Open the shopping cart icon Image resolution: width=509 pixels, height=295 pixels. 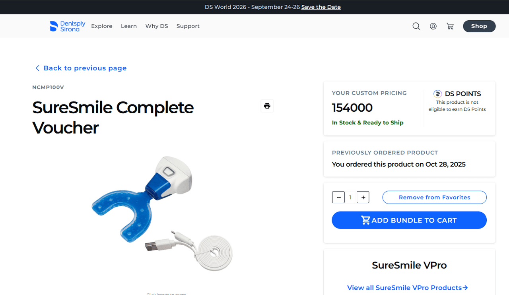click(x=450, y=26)
